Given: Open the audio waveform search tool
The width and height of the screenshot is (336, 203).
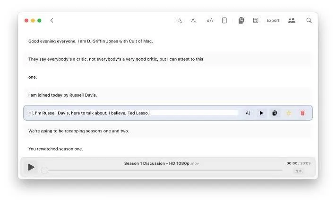Looking at the screenshot, I should (x=179, y=21).
